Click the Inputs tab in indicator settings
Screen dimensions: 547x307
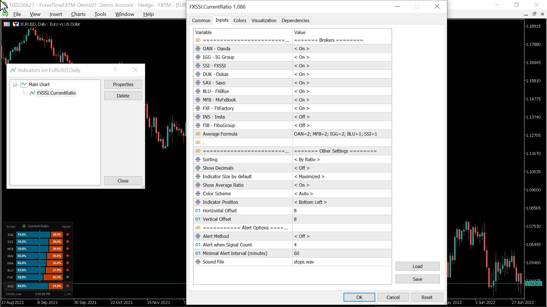click(x=222, y=20)
